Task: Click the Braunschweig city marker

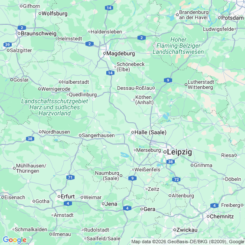Action: tap(19, 33)
